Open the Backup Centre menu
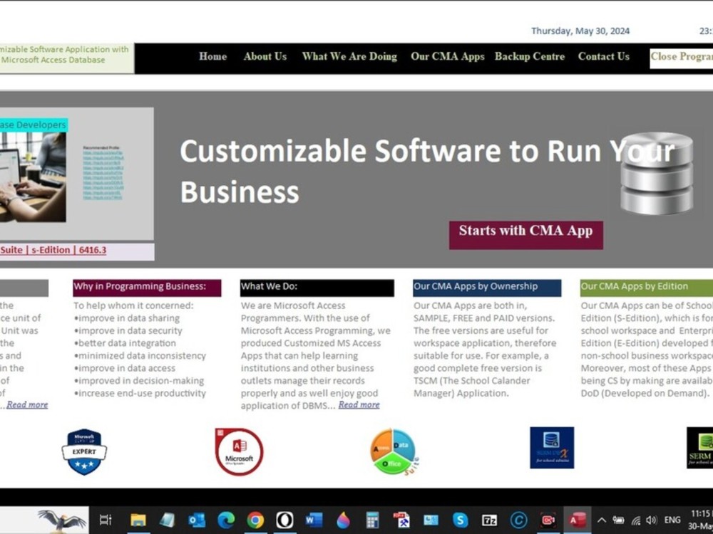 530,56
